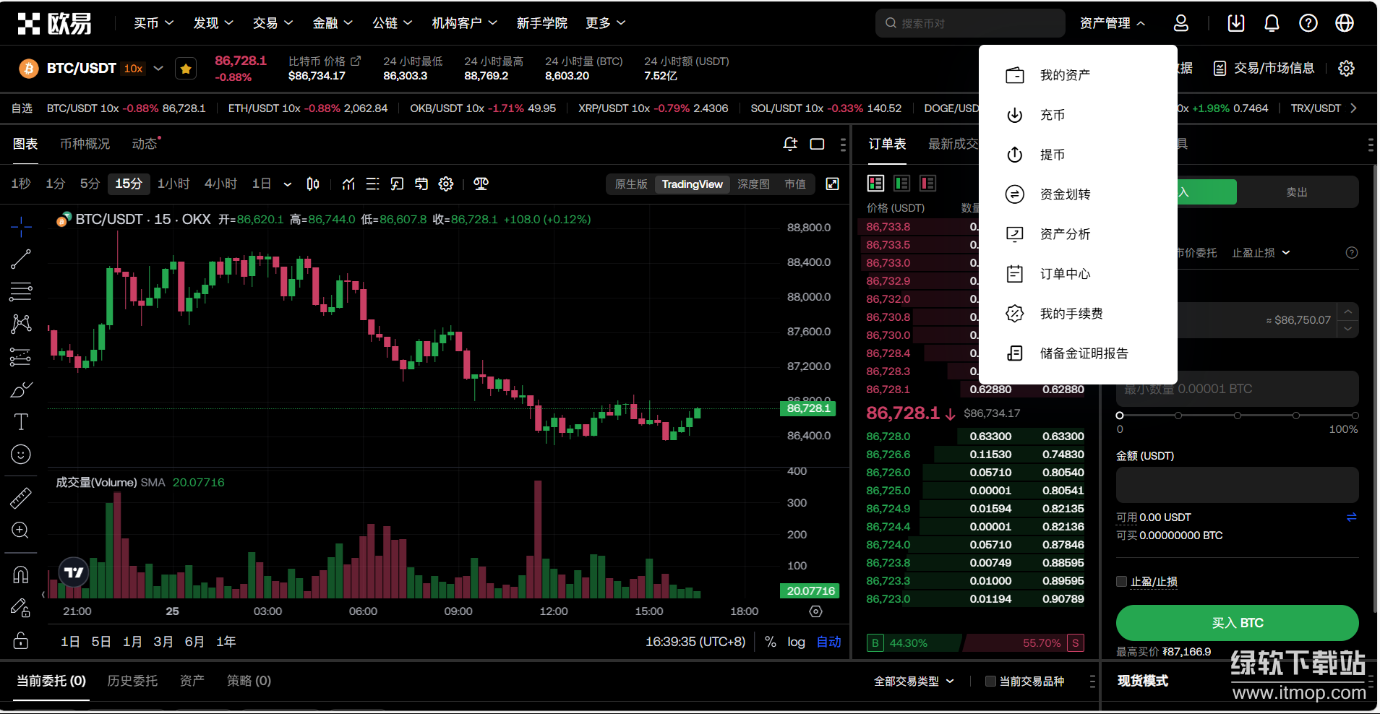Toggle log scale on chart
This screenshot has height=714, width=1380.
(x=796, y=642)
